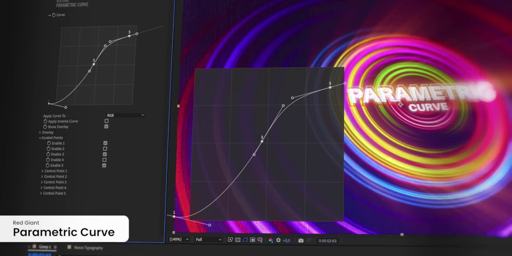Uncheck the Show Overlay checkbox
Image resolution: width=512 pixels, height=256 pixels.
pos(106,127)
